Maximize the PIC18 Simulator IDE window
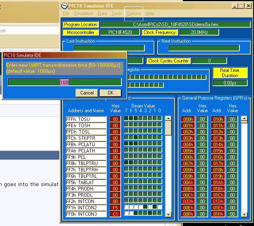254x226 pixels. pyautogui.click(x=241, y=6)
